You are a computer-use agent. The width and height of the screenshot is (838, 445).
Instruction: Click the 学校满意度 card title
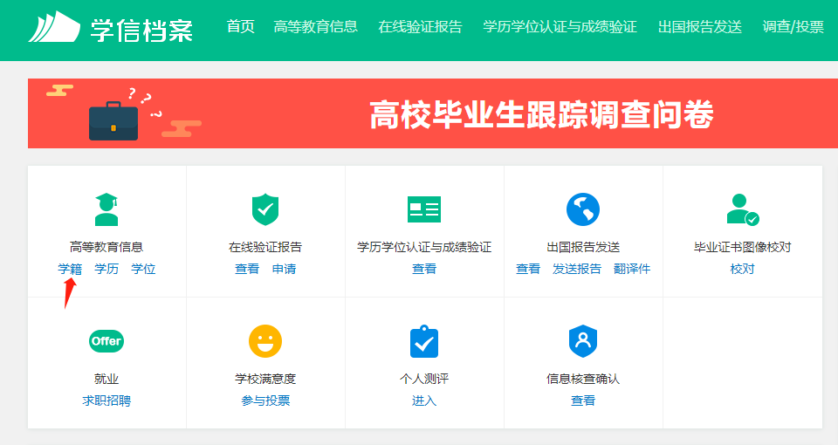(265, 379)
